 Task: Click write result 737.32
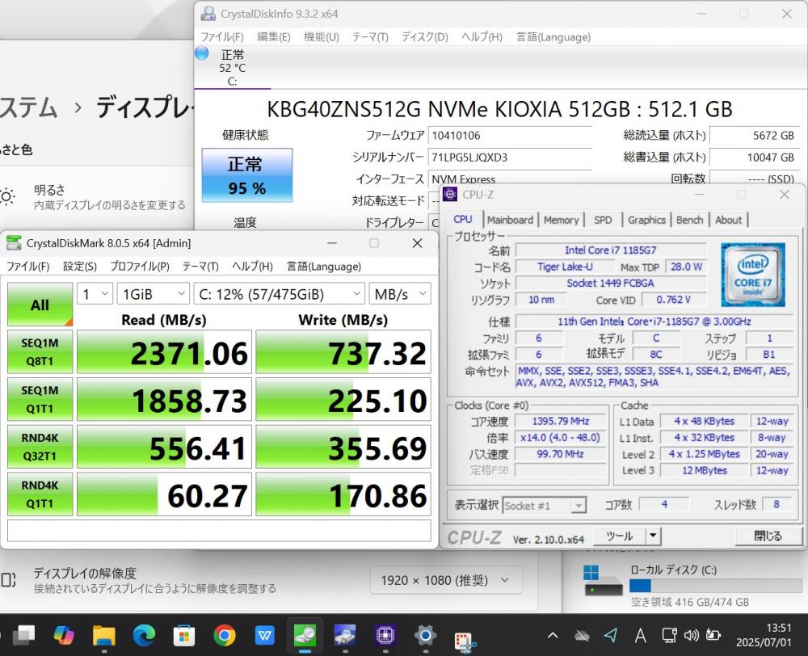tap(343, 352)
